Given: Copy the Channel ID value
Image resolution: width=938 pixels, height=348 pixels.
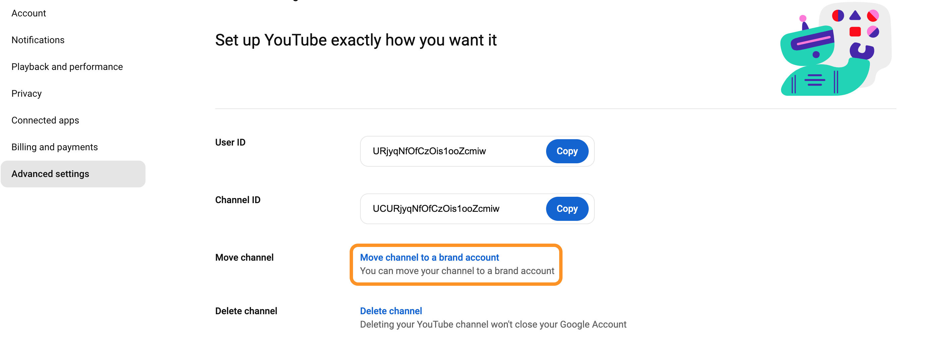Looking at the screenshot, I should click(567, 209).
